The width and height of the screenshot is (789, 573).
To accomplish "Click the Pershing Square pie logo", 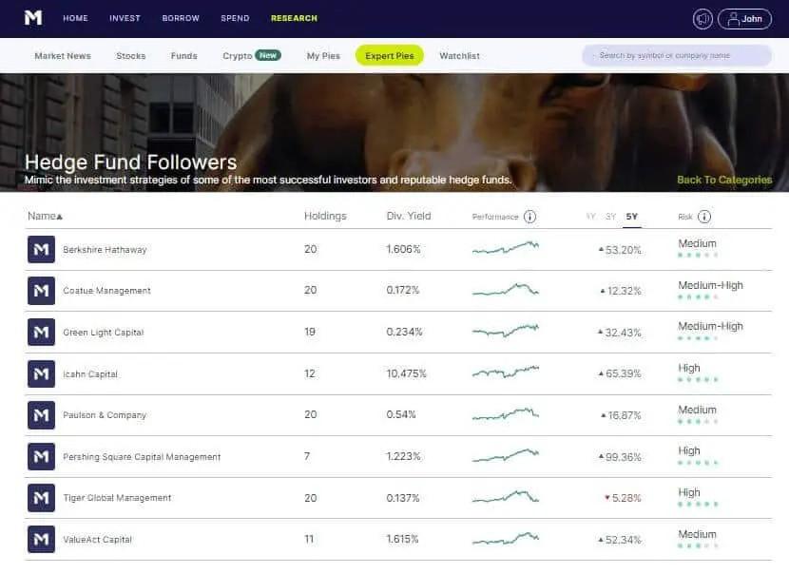I will (41, 456).
